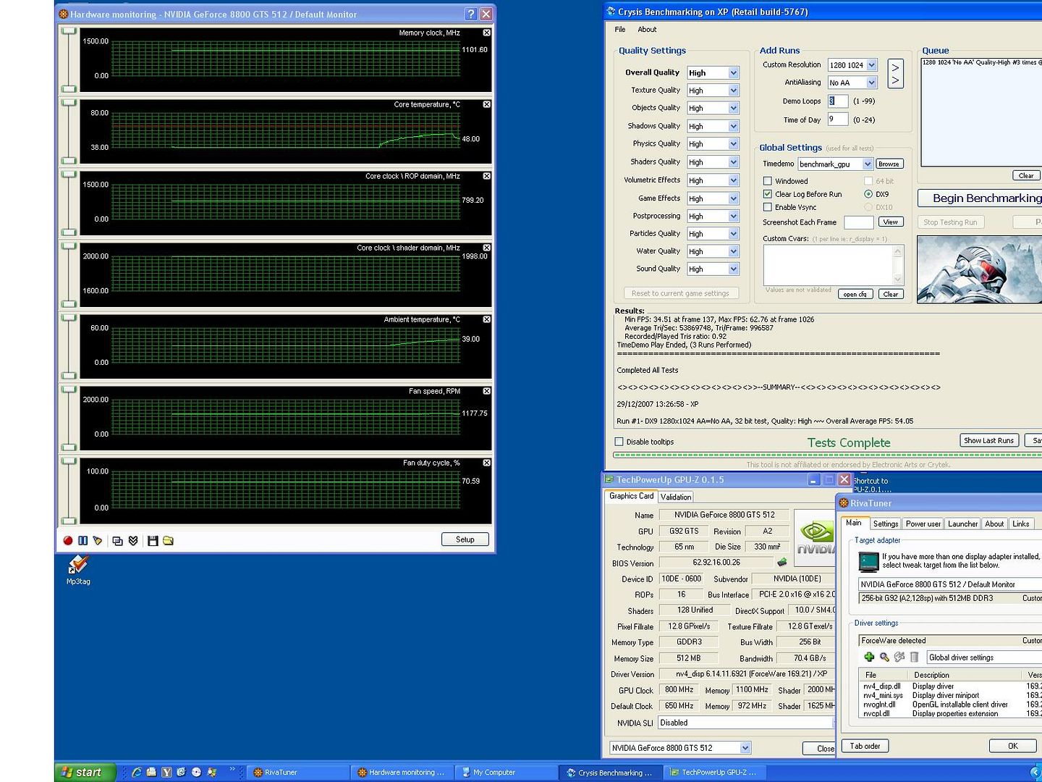Click the monitor icon under Target adapter
The height and width of the screenshot is (782, 1042).
868,561
